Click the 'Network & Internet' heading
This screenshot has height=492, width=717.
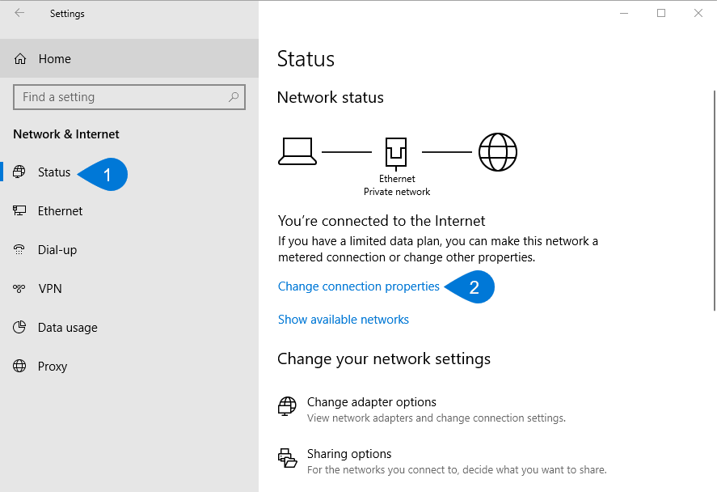[65, 134]
